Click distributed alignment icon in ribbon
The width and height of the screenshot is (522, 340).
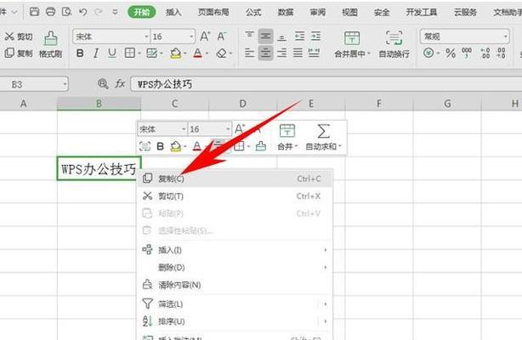click(x=314, y=53)
